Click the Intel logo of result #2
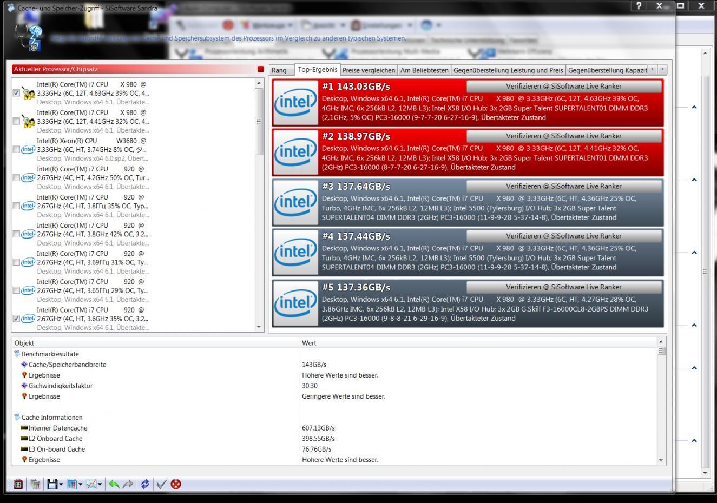The width and height of the screenshot is (717, 503). (x=295, y=152)
